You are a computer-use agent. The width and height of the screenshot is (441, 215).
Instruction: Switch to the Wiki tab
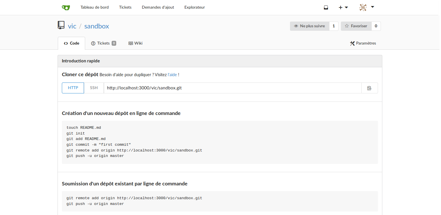click(135, 43)
